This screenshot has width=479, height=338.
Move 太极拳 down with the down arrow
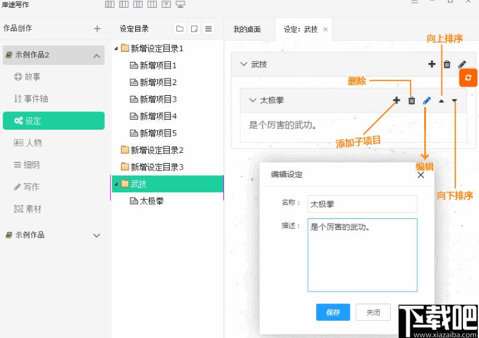coord(455,101)
